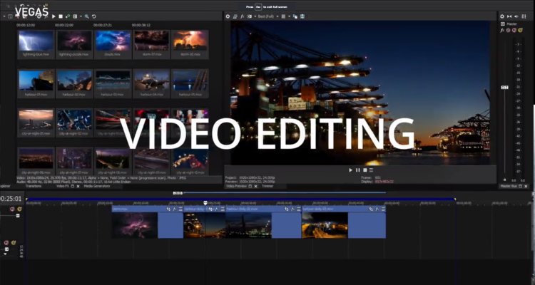Click Play in the media browser toolbar

[55, 16]
